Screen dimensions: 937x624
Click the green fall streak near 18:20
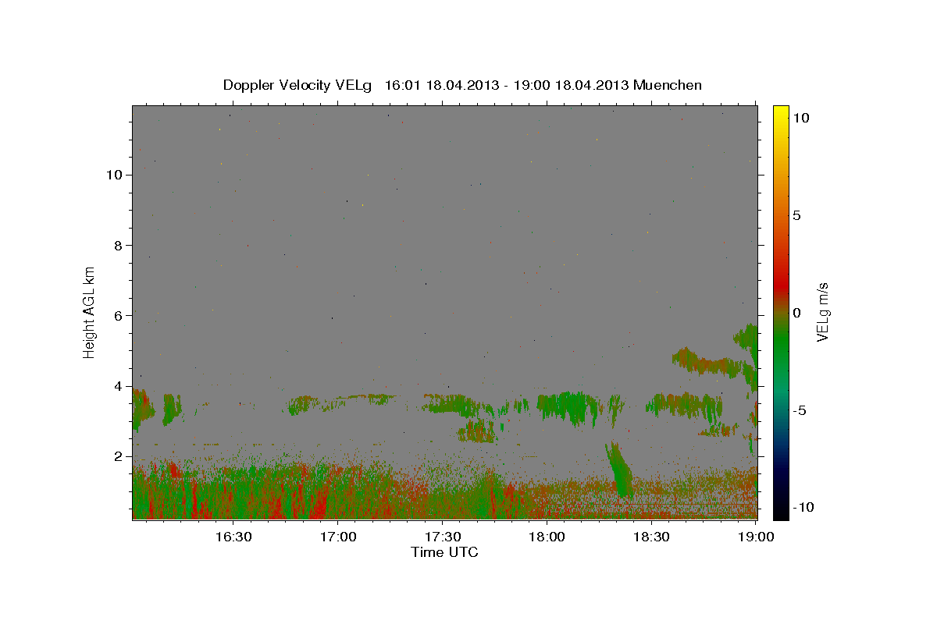coord(620,469)
